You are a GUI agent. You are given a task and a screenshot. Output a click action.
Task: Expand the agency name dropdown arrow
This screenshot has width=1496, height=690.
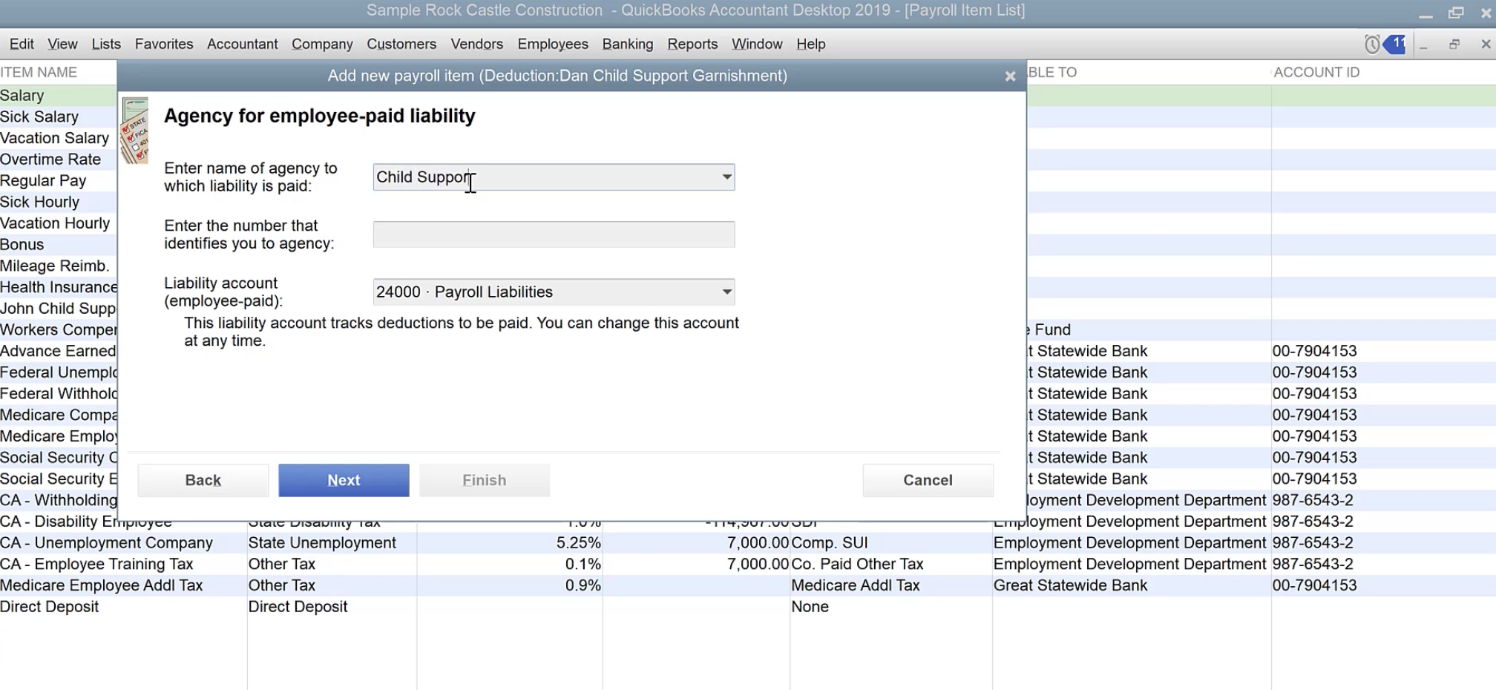coord(726,177)
